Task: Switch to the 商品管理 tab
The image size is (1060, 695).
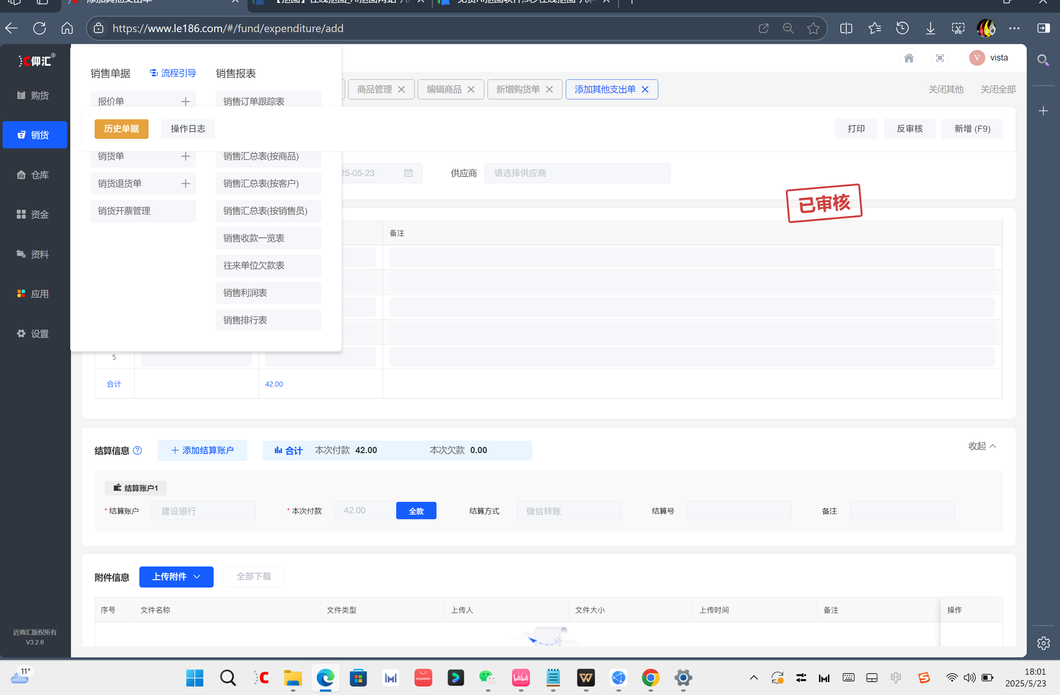Action: coord(374,89)
